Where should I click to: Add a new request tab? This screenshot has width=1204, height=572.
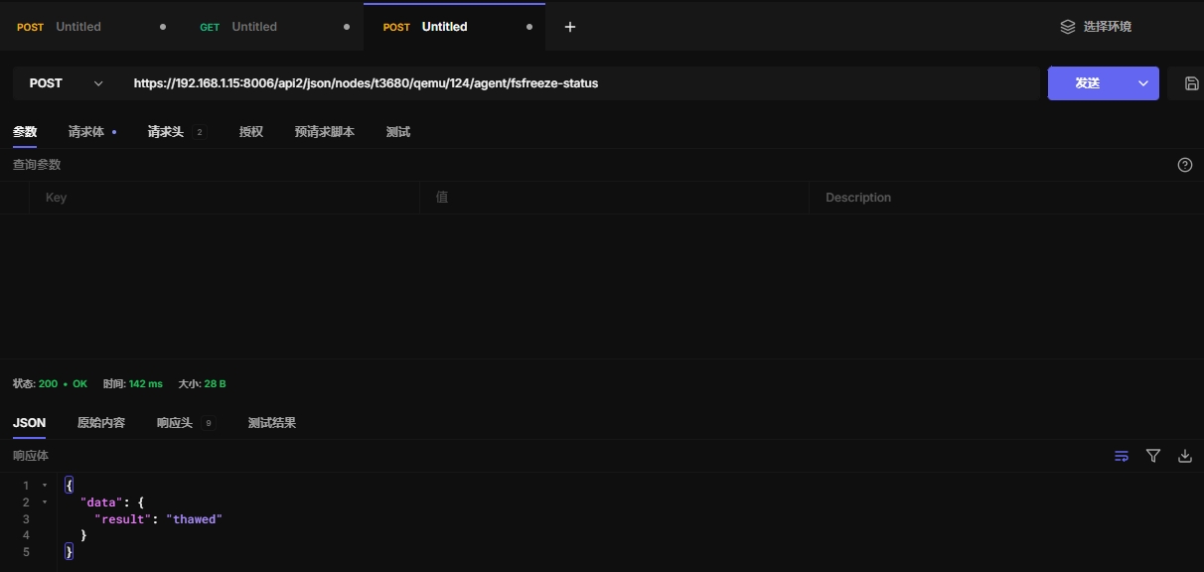(x=570, y=27)
